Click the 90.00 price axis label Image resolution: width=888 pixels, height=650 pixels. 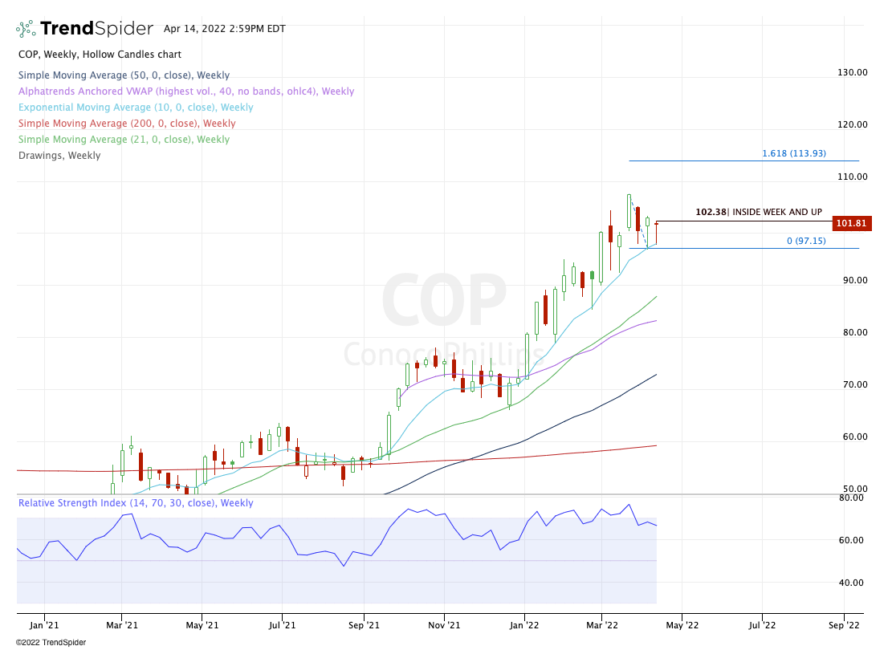855,280
